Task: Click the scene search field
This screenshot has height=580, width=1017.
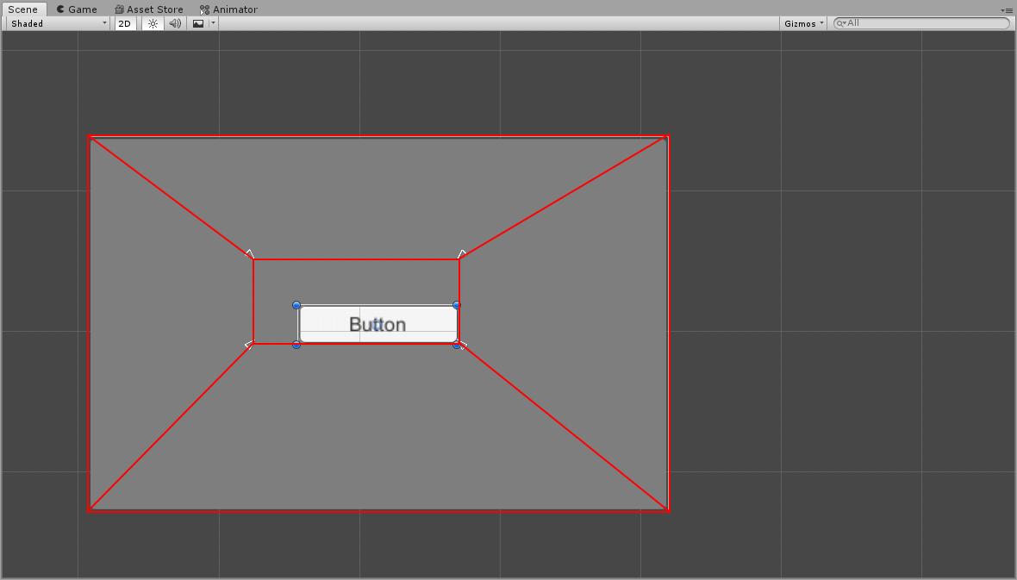Action: click(x=927, y=23)
